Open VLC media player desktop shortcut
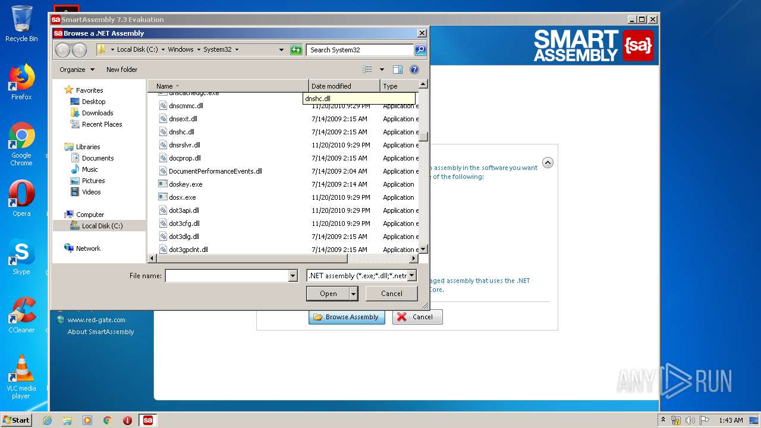This screenshot has height=428, width=761. tap(21, 377)
